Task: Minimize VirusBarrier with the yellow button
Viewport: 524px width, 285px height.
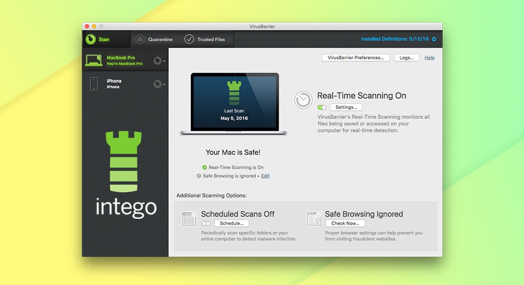Action: (x=94, y=26)
